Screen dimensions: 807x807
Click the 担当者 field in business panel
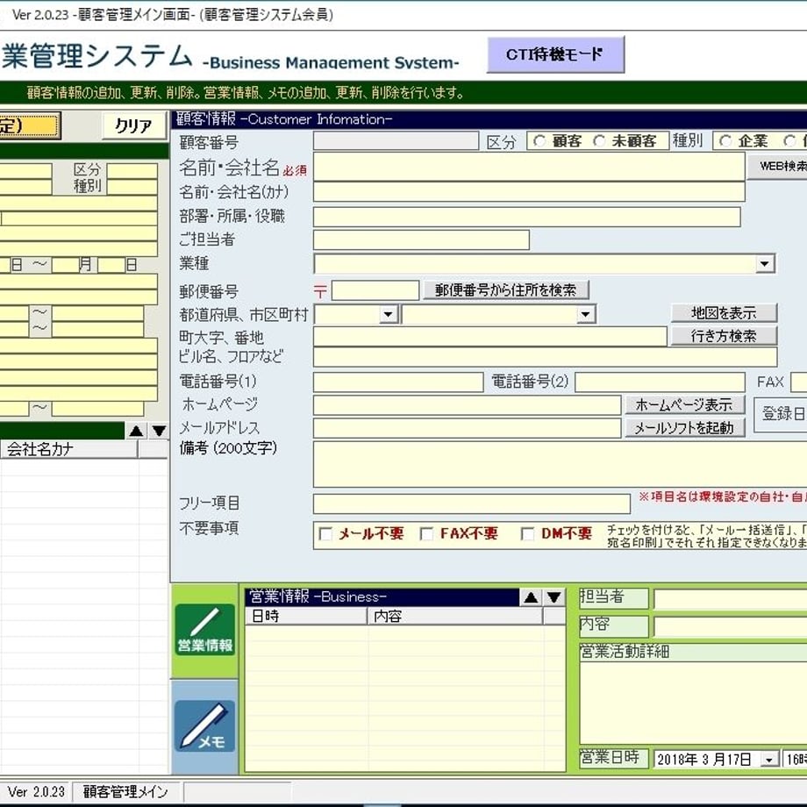731,599
